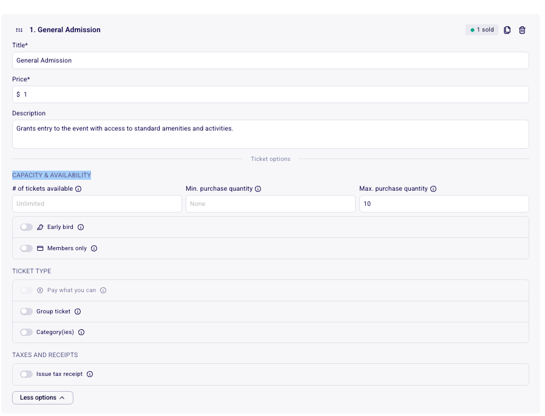Click into the Price field

271,95
